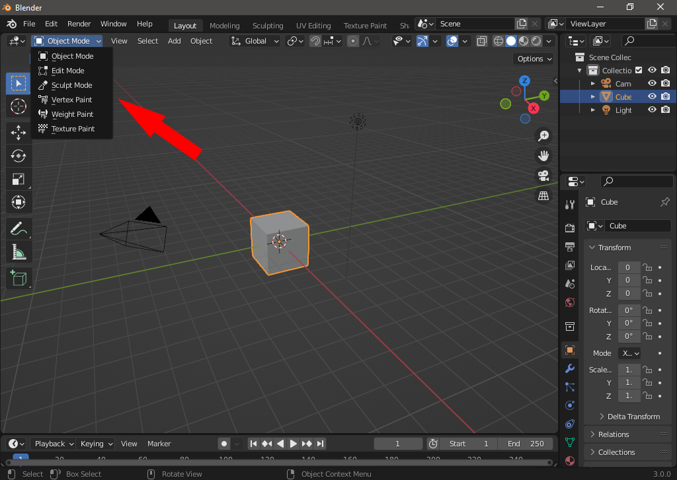Viewport: 677px width, 480px height.
Task: Toggle camera view in viewport
Action: pyautogui.click(x=543, y=176)
